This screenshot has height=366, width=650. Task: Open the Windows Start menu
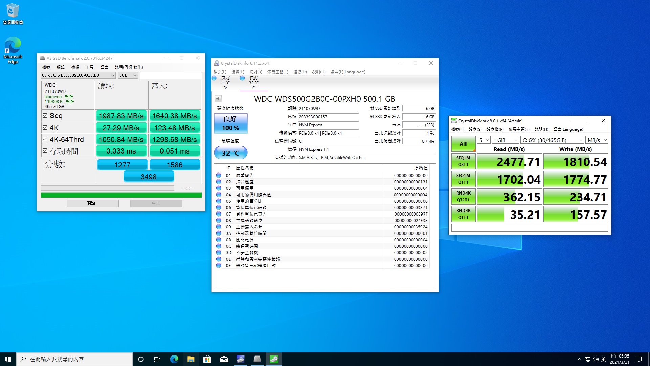click(x=8, y=359)
